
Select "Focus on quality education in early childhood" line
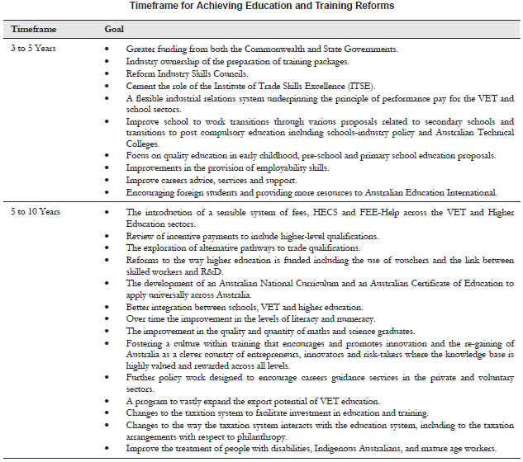click(x=311, y=156)
